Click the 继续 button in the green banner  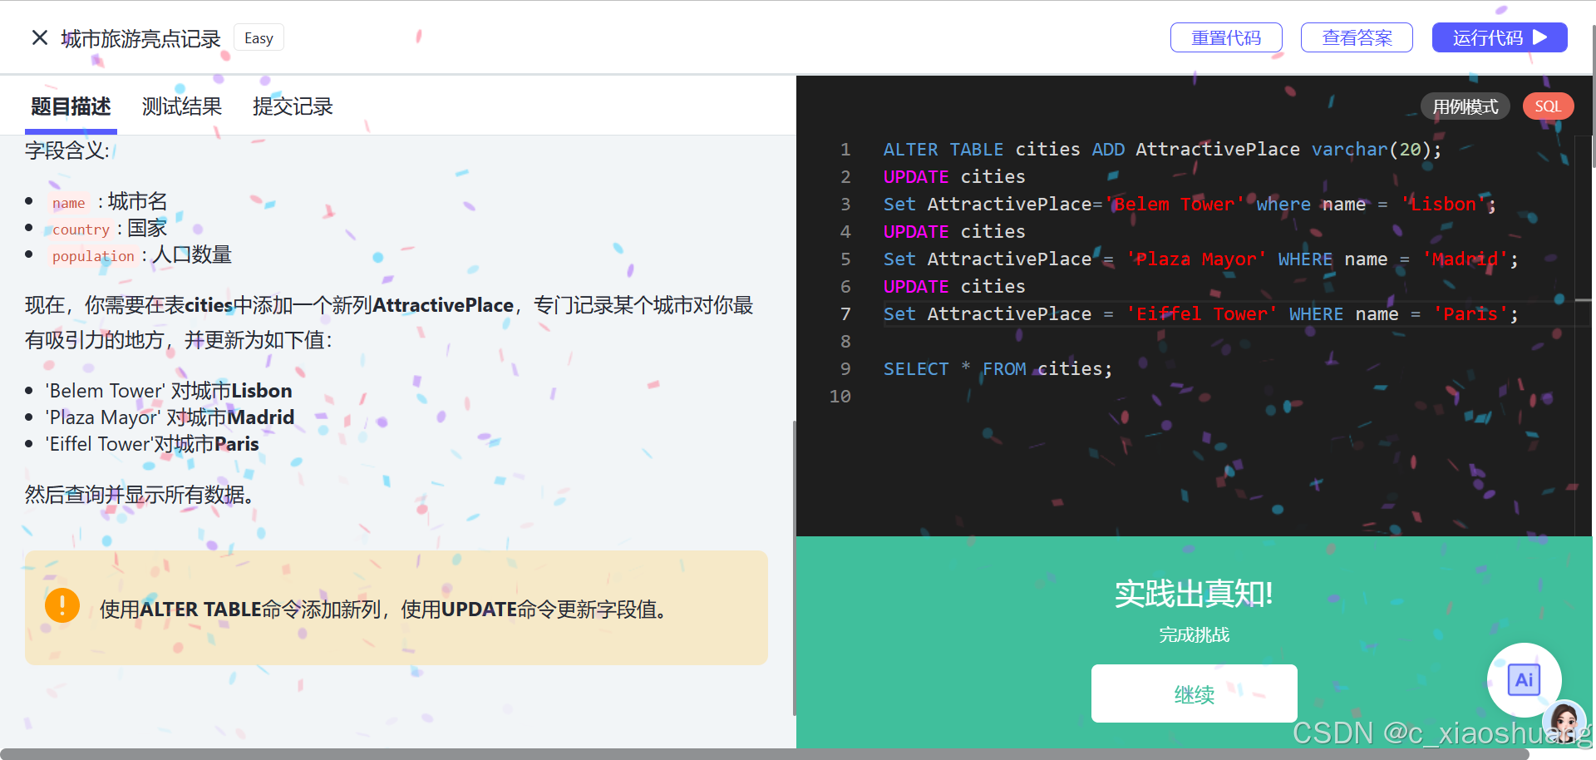pyautogui.click(x=1194, y=693)
